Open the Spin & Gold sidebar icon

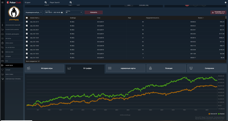click(x=2, y=43)
